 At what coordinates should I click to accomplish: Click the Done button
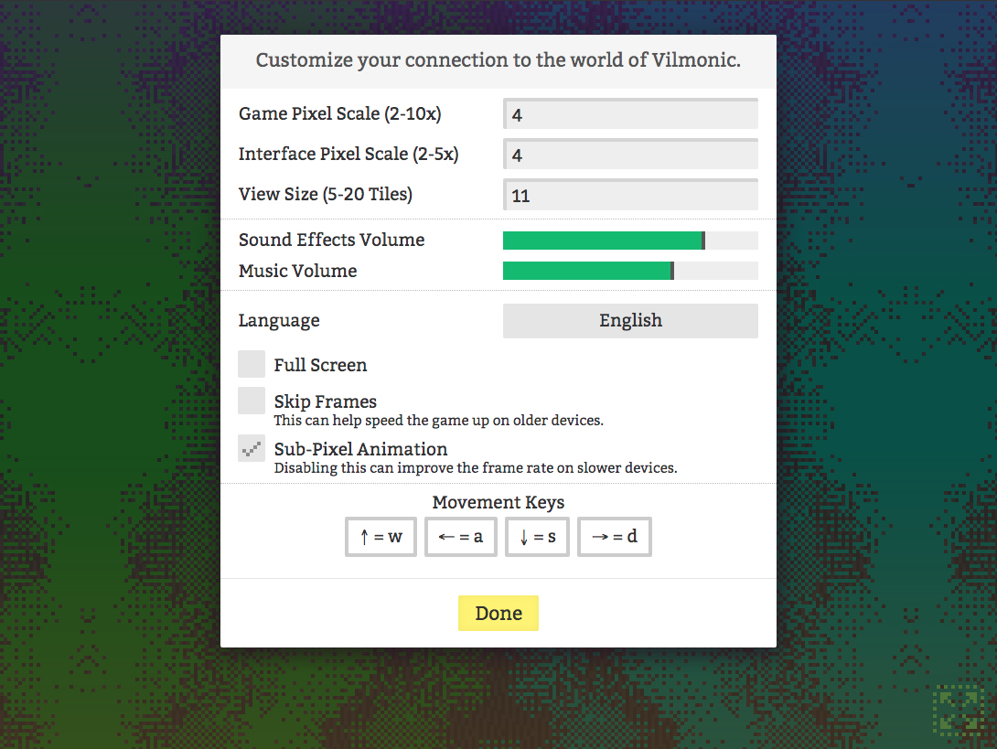tap(498, 614)
